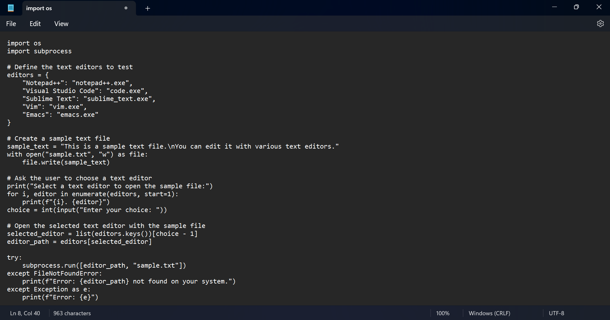This screenshot has width=610, height=320.
Task: Click the Windows (CRLF) line ending indicator
Action: (489, 313)
